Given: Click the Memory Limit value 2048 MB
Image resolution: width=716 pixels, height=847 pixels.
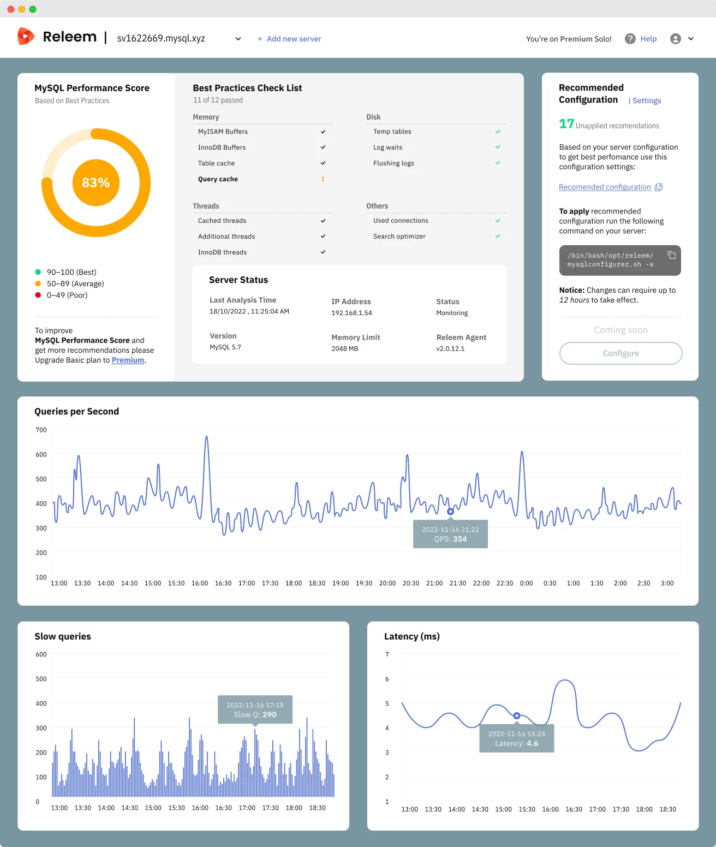Looking at the screenshot, I should pos(345,348).
